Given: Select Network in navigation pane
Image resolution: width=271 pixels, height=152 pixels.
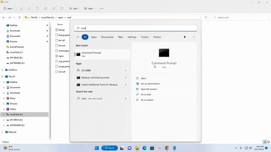Looking at the screenshot, I should pyautogui.click(x=12, y=132).
